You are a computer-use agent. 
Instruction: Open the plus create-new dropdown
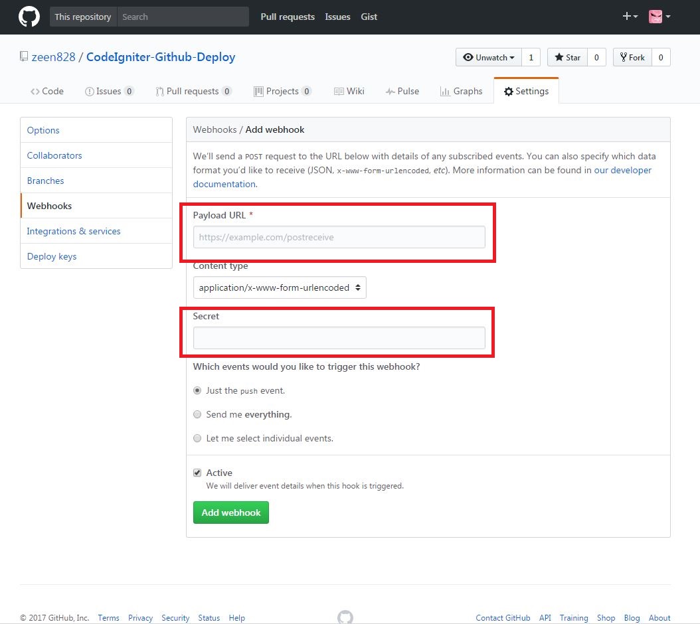click(x=630, y=17)
